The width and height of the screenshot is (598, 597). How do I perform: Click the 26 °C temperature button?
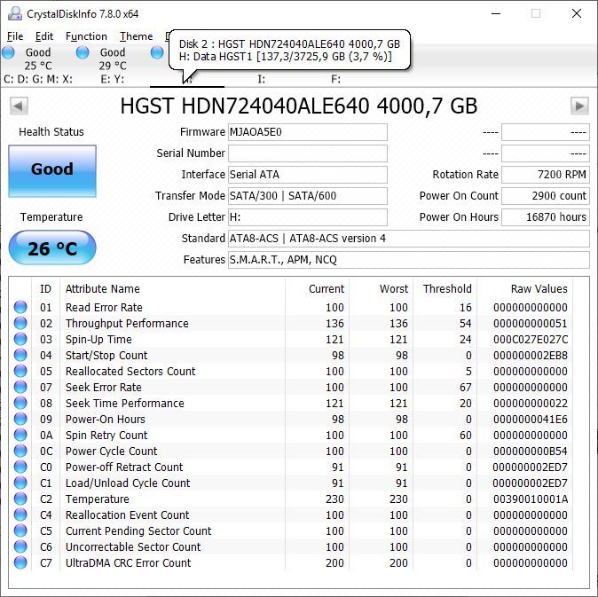click(52, 247)
